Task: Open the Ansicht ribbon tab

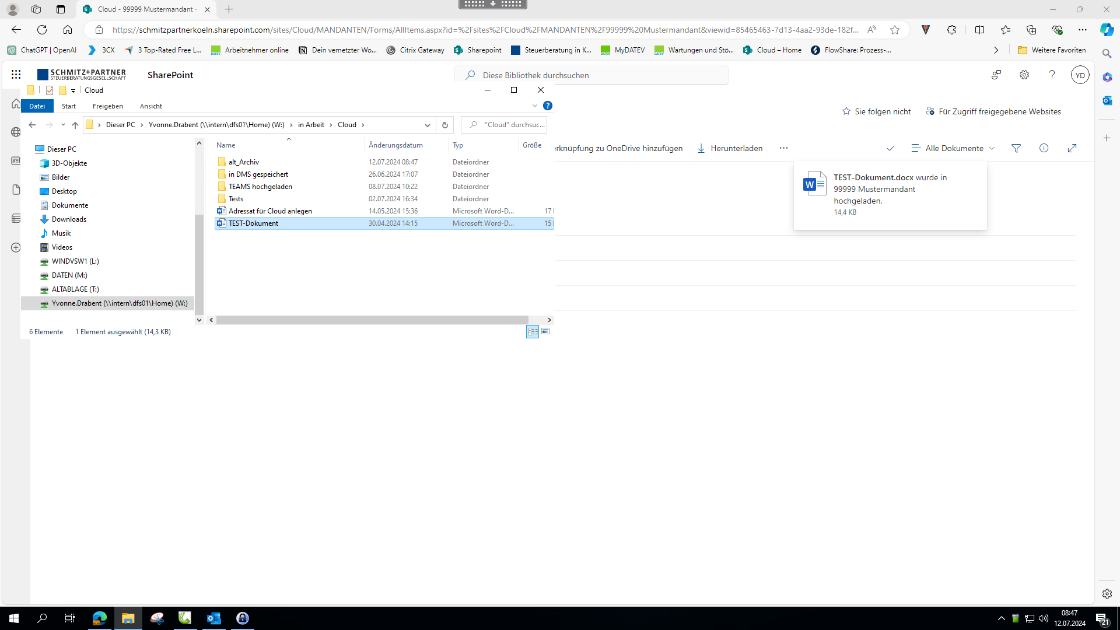Action: point(150,106)
